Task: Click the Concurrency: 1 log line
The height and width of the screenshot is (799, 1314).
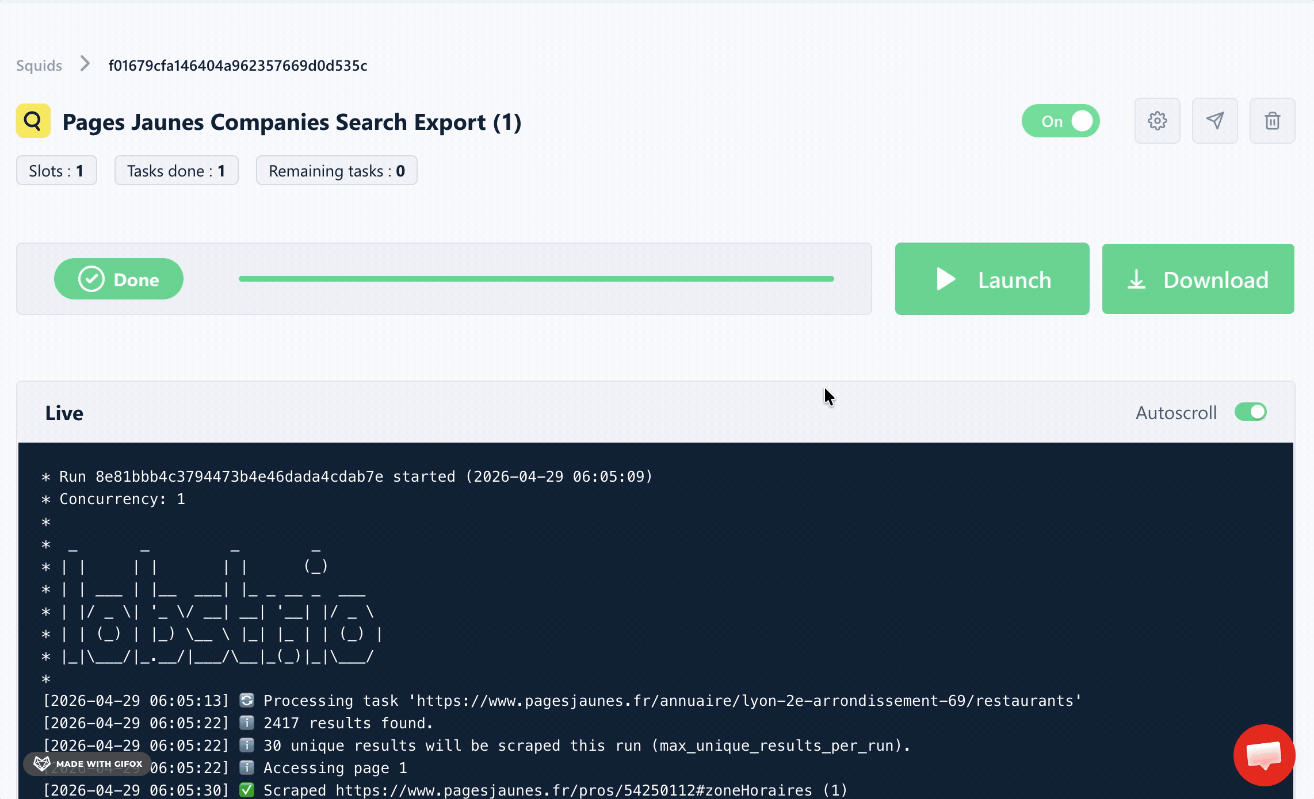Action: coord(113,499)
